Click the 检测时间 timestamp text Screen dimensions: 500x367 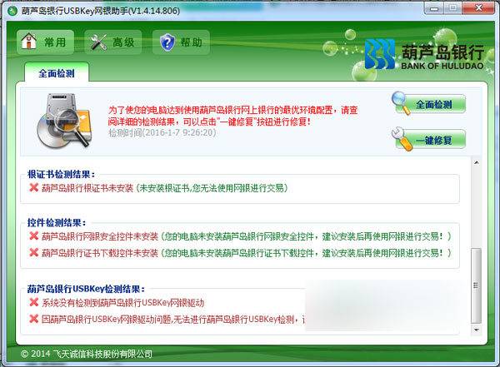(162, 132)
